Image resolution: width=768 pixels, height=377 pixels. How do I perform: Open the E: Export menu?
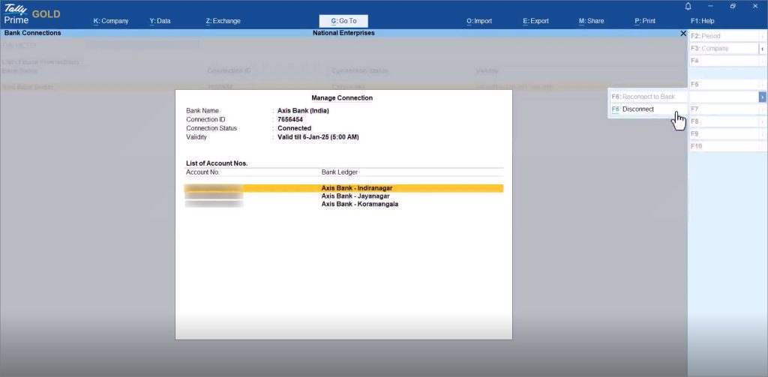point(535,21)
